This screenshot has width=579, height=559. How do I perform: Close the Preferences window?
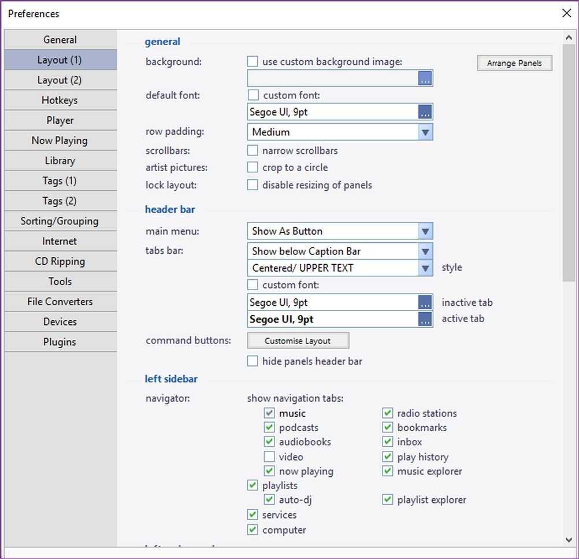566,13
